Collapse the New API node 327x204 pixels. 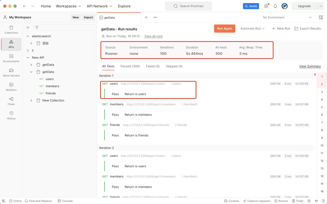[28, 58]
